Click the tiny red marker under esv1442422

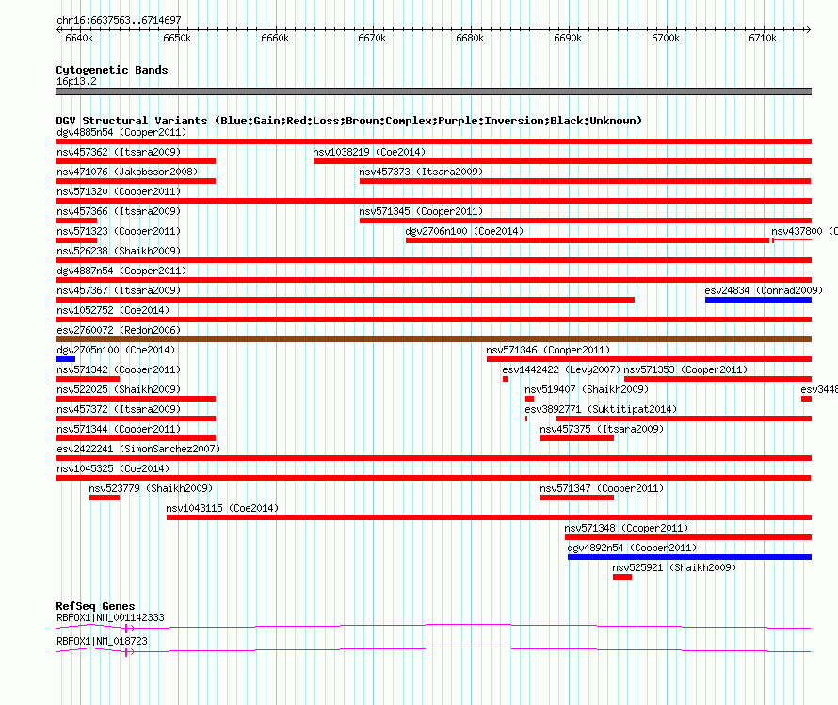(x=506, y=379)
